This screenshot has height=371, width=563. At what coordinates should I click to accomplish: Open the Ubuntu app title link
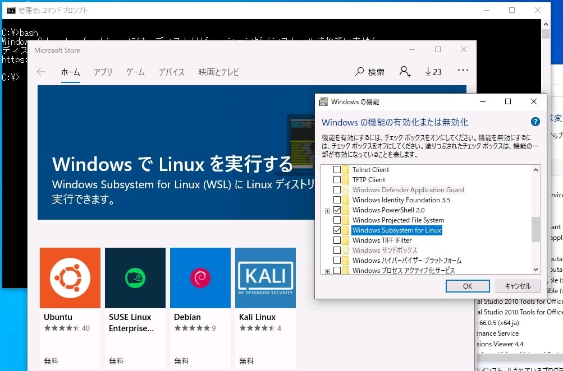coord(58,317)
